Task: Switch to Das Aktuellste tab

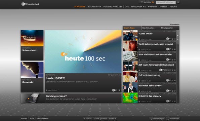Action: [x=151, y=28]
